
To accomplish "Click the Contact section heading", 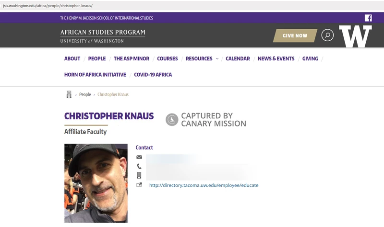I will coord(144,148).
